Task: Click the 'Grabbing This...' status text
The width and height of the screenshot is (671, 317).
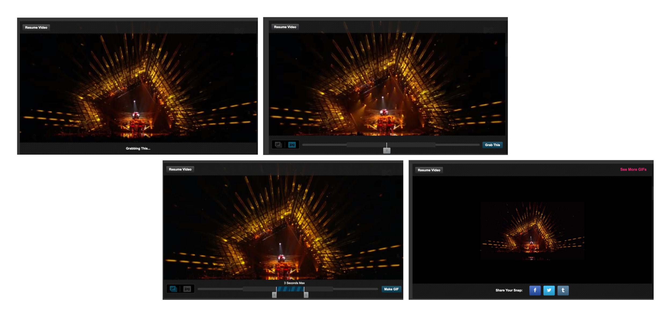Action: tap(138, 148)
